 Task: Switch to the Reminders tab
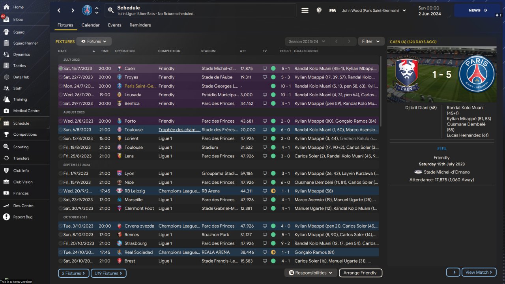(x=140, y=25)
